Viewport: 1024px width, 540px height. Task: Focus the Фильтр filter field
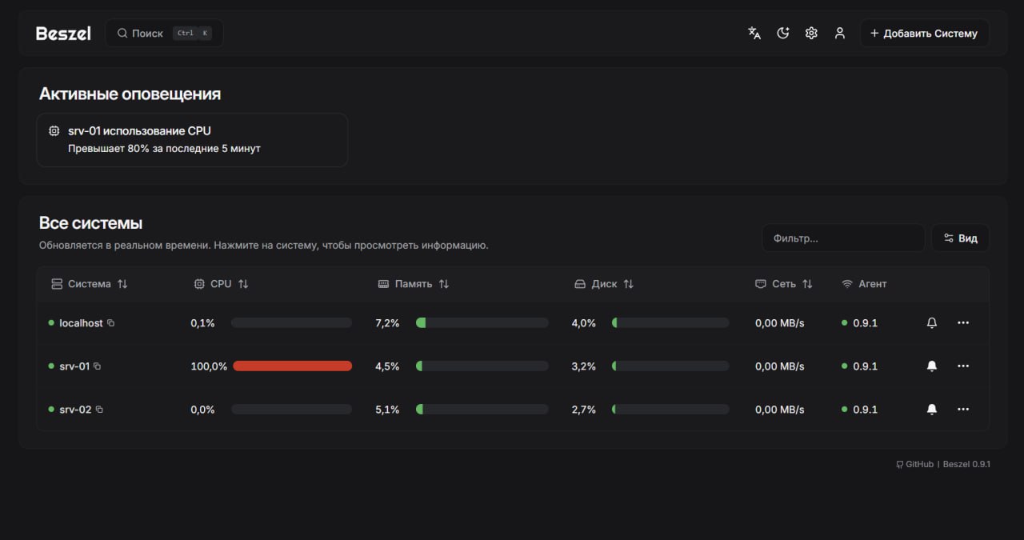click(x=843, y=238)
